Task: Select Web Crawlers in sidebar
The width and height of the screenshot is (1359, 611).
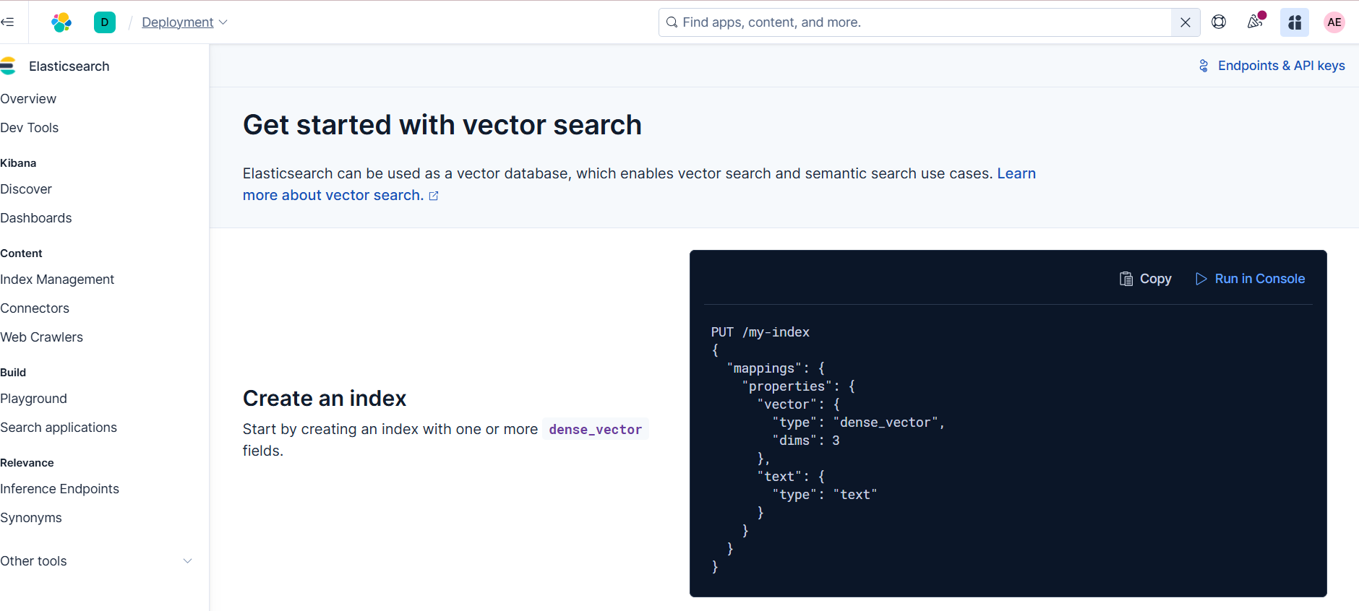Action: point(42,337)
